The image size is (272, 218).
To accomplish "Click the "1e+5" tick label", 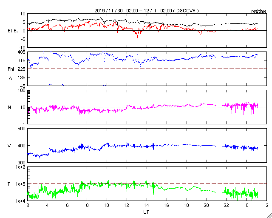I will click(21, 184).
